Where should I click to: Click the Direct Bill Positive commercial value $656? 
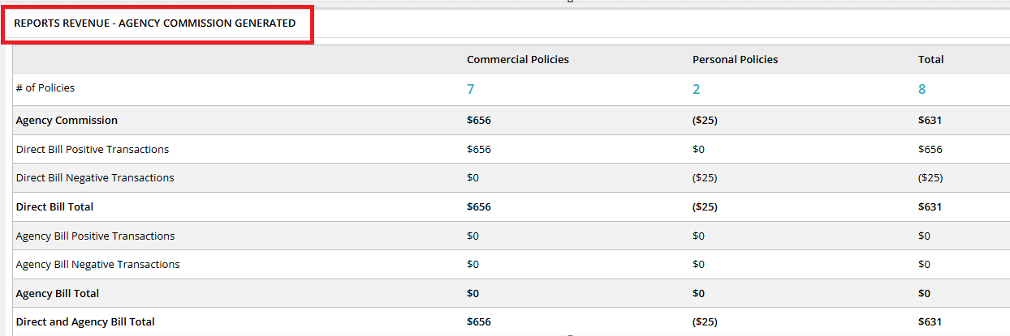479,150
